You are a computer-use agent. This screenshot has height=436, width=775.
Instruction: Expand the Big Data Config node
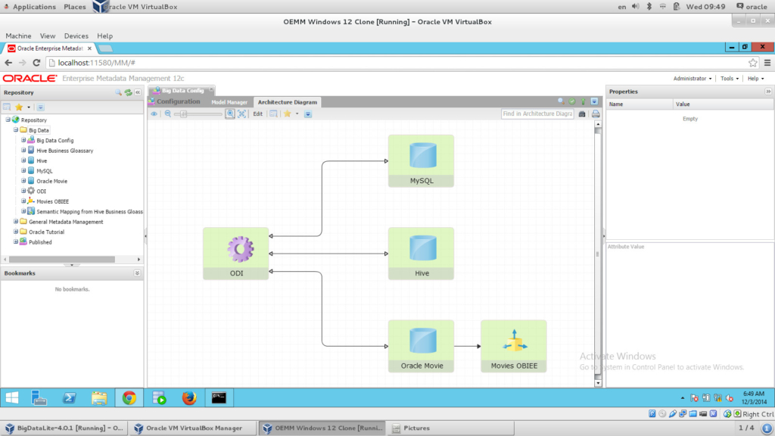click(x=23, y=140)
